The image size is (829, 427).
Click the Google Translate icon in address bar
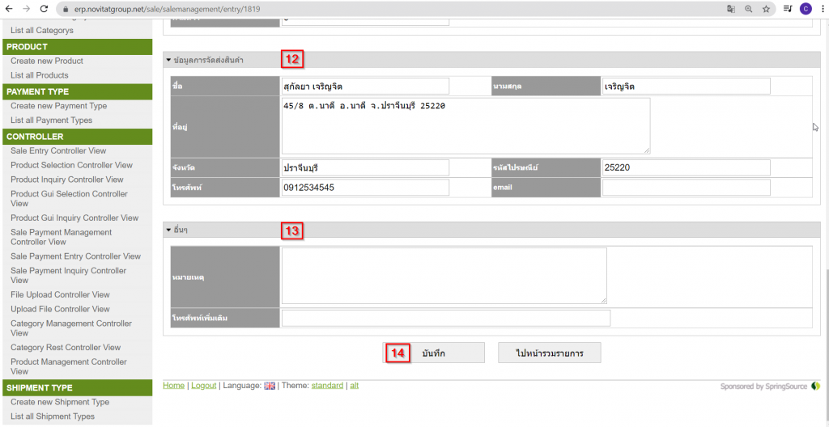click(731, 9)
